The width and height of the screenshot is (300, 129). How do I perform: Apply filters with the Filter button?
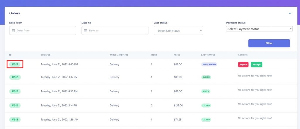pyautogui.click(x=269, y=43)
